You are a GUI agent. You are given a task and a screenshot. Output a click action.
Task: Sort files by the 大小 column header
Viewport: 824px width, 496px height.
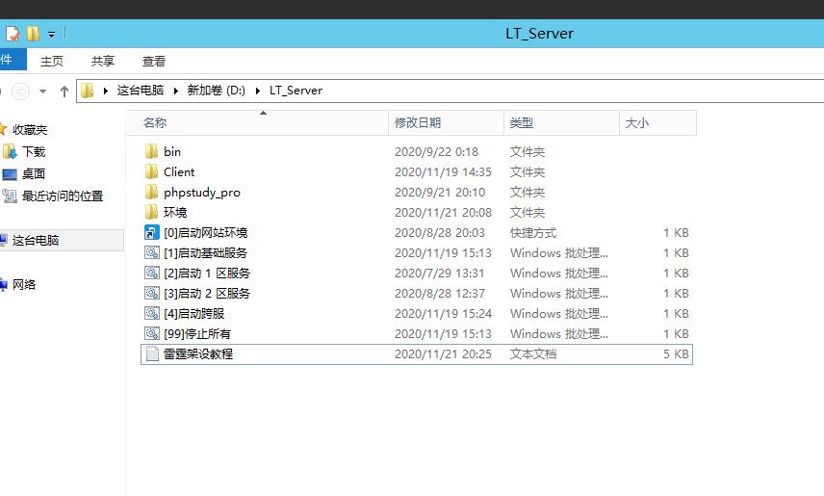pos(637,122)
